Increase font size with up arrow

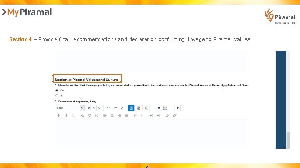click(94, 108)
